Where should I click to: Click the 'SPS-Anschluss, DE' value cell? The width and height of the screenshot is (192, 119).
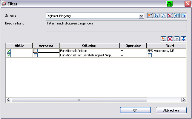(x=167, y=51)
